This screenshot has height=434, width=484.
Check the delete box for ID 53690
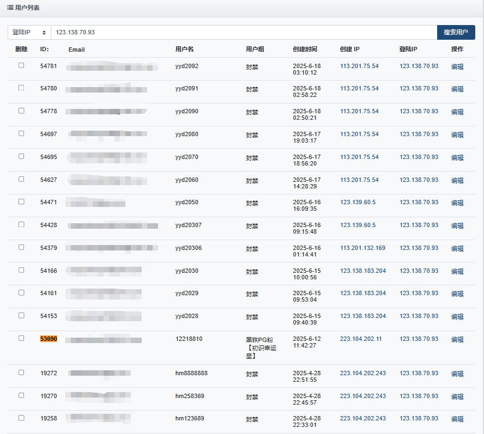[21, 338]
